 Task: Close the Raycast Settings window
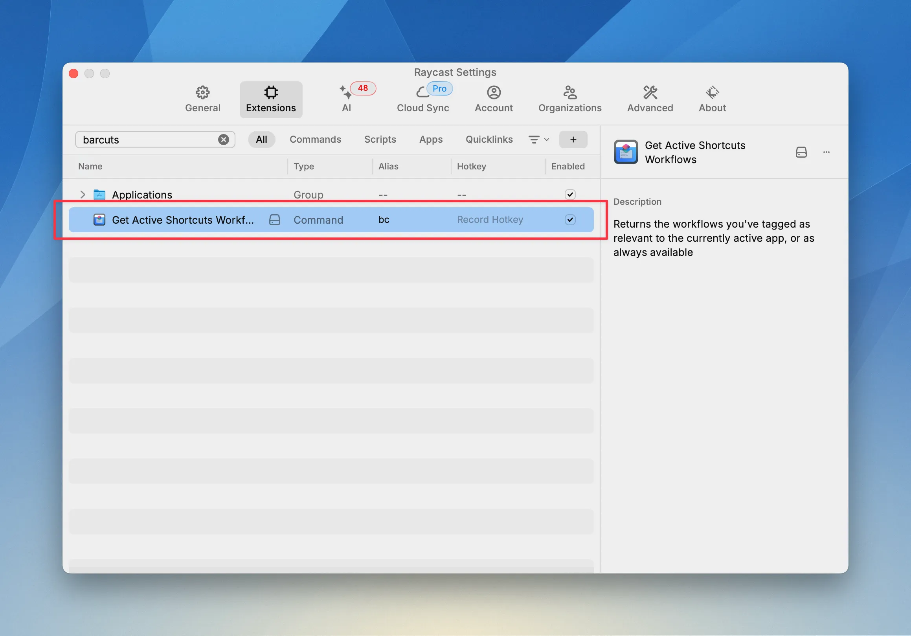(x=73, y=74)
